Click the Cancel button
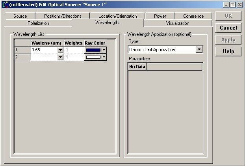245x166 pixels. coord(228,28)
